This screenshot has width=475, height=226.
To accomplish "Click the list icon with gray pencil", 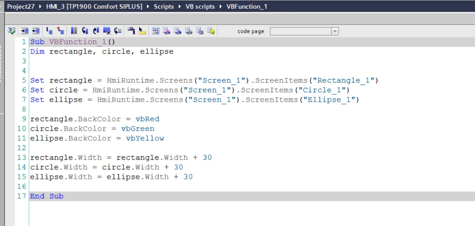I will pyautogui.click(x=189, y=31).
